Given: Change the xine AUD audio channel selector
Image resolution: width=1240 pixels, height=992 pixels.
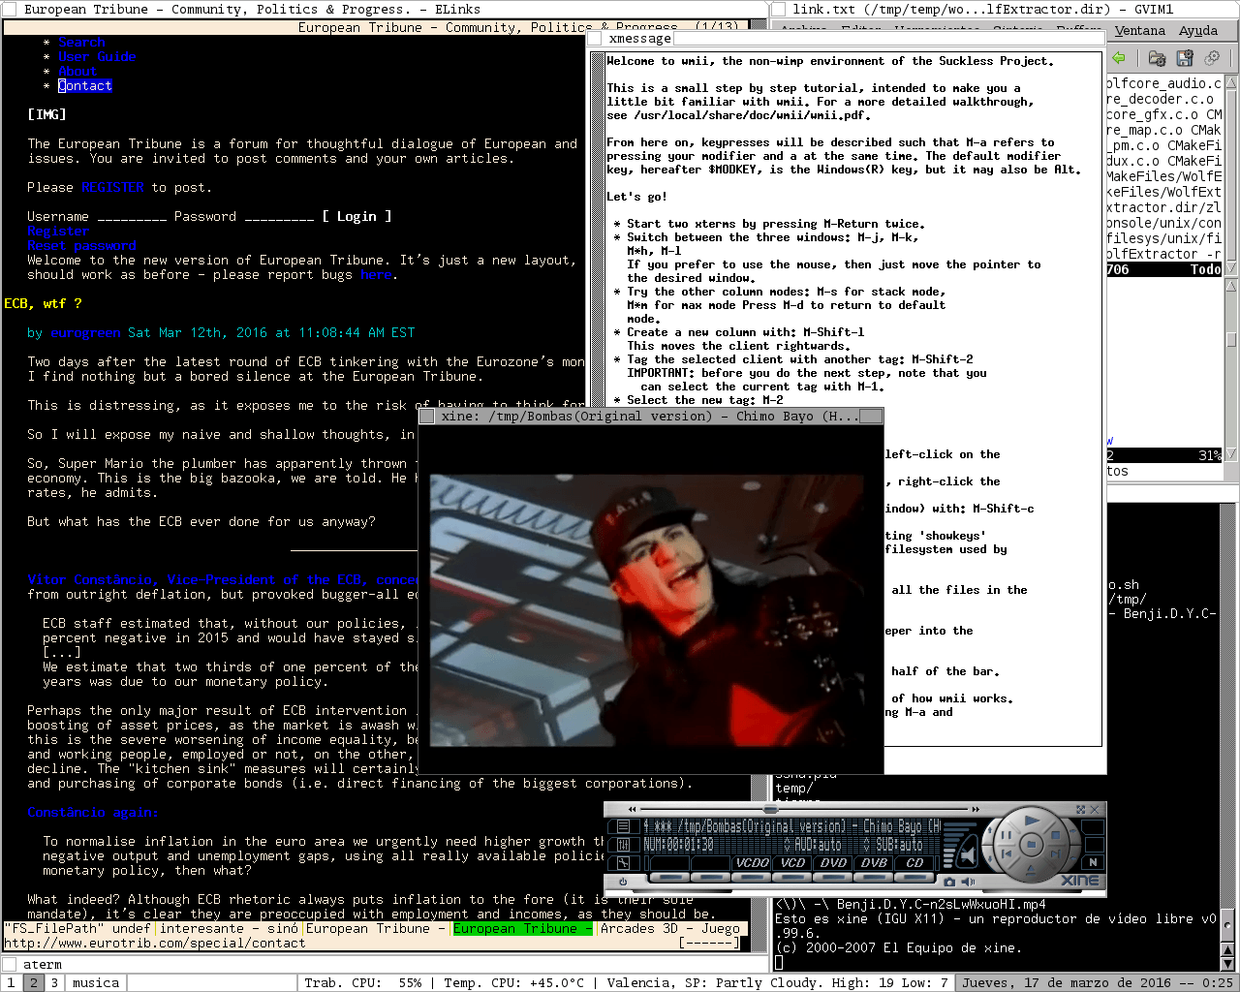Looking at the screenshot, I should pos(814,845).
